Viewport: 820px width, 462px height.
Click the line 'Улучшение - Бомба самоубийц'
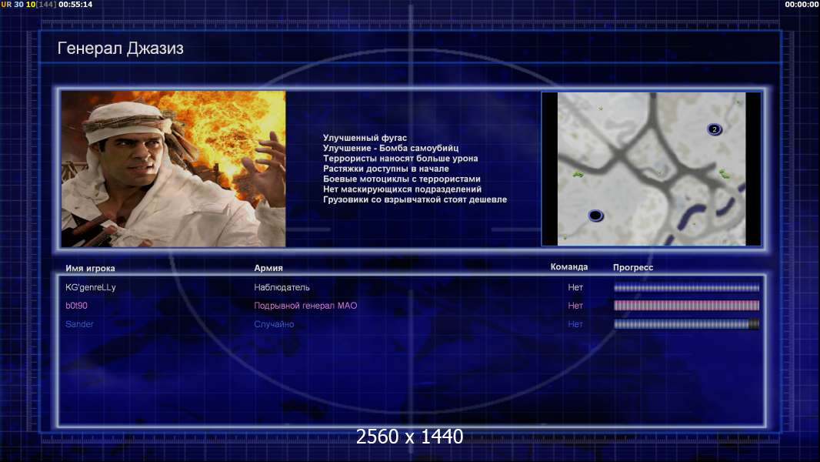coord(391,148)
